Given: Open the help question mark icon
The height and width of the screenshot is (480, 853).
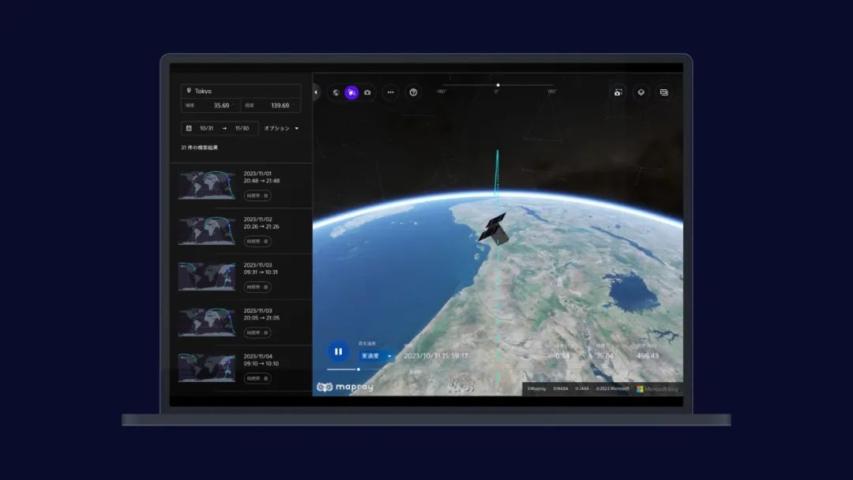Looking at the screenshot, I should point(413,92).
